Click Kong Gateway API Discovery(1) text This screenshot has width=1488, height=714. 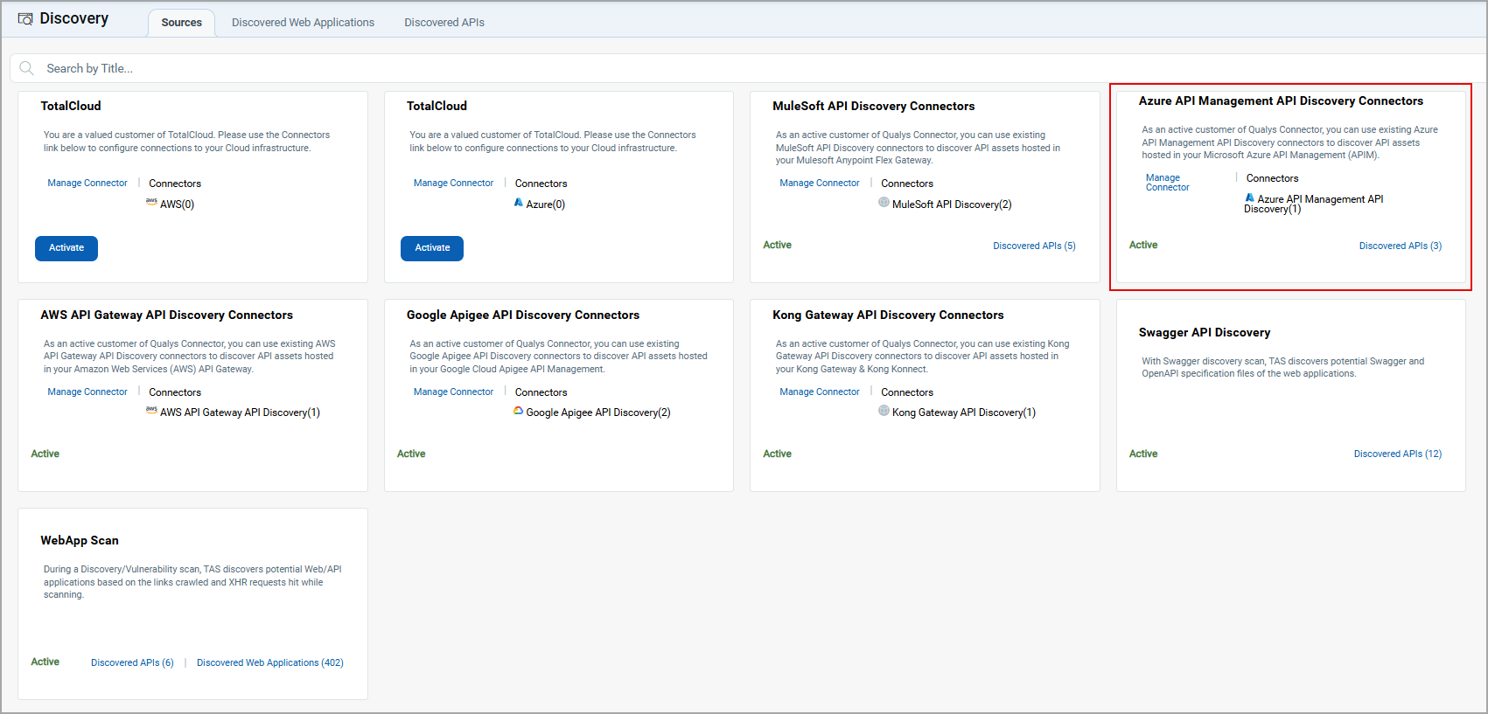[964, 412]
